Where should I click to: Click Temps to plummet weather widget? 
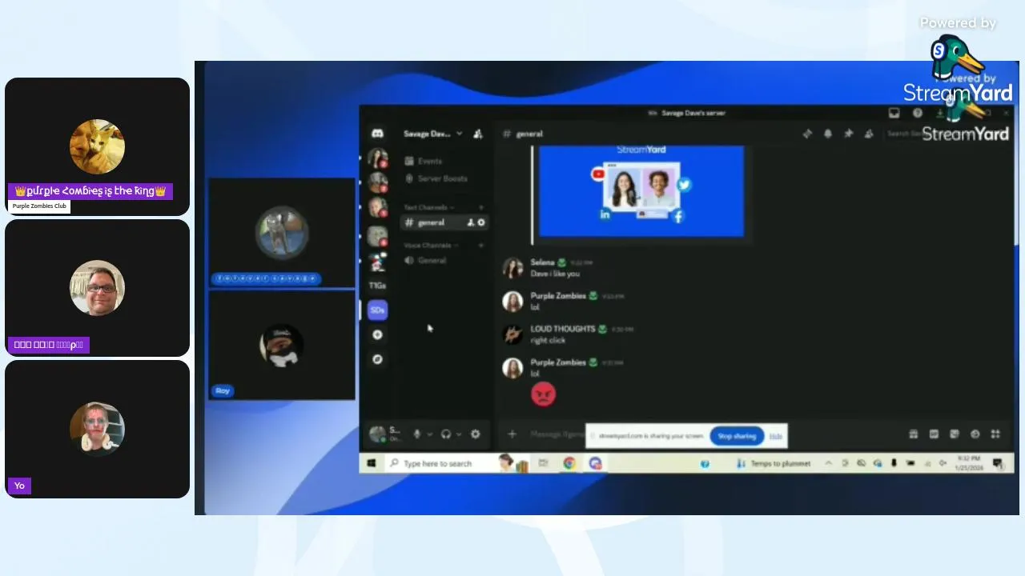tap(774, 463)
